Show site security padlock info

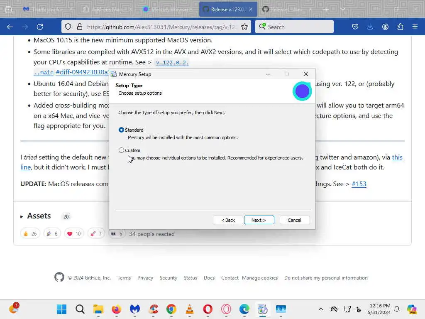[x=79, y=27]
